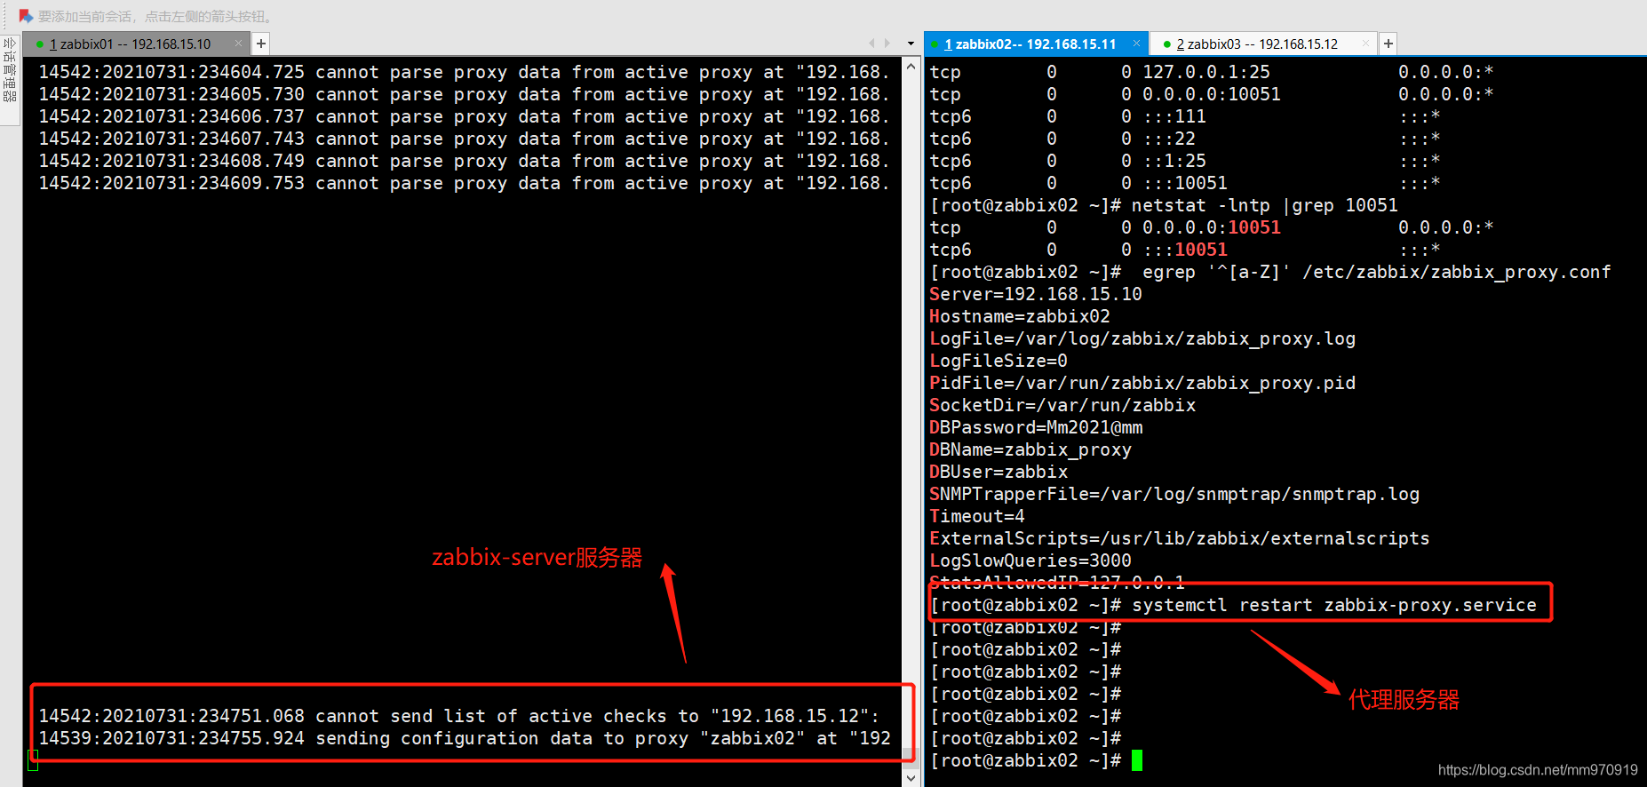The width and height of the screenshot is (1647, 787).
Task: Open a new tab beside zabbix01
Action: [261, 44]
